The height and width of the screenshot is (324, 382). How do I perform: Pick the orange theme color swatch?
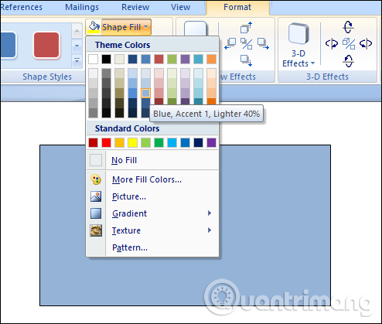point(211,59)
